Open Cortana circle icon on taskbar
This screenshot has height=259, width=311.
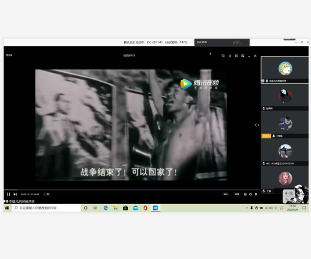86,208
